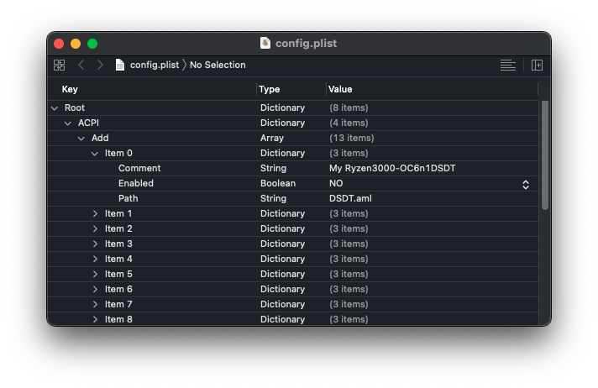The width and height of the screenshot is (598, 388).
Task: Open the Enabled Boolean value stepper
Action: [x=526, y=184]
